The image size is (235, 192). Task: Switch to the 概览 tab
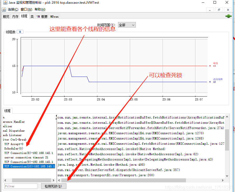pyautogui.click(x=6, y=17)
